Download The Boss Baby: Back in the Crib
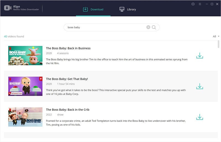Screen dimensions: 221x142 (x=199, y=117)
